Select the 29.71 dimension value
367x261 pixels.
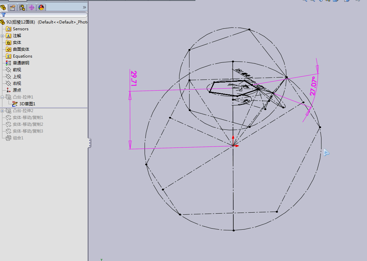(134, 78)
